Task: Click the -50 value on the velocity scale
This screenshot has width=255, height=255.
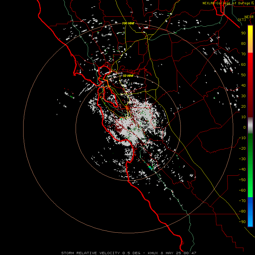Action: tap(242, 180)
